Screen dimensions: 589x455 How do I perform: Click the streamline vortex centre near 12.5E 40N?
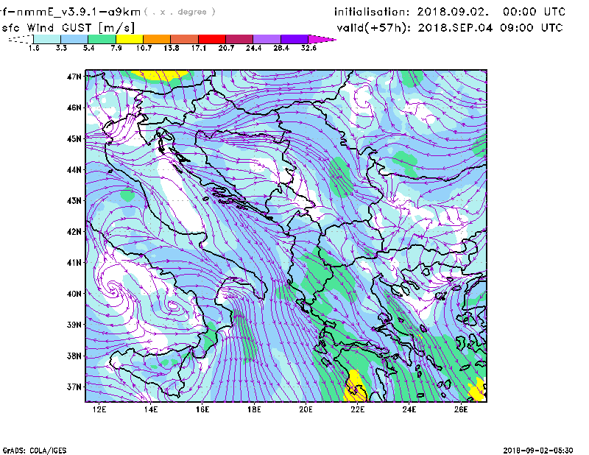(x=113, y=287)
